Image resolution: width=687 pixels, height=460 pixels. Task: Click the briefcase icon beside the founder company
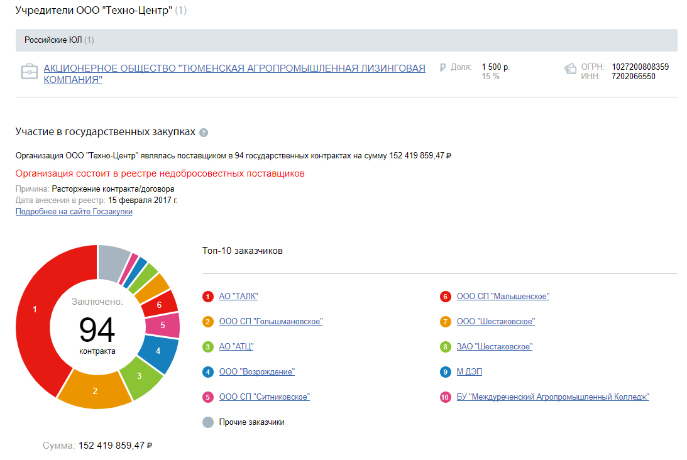tap(30, 72)
